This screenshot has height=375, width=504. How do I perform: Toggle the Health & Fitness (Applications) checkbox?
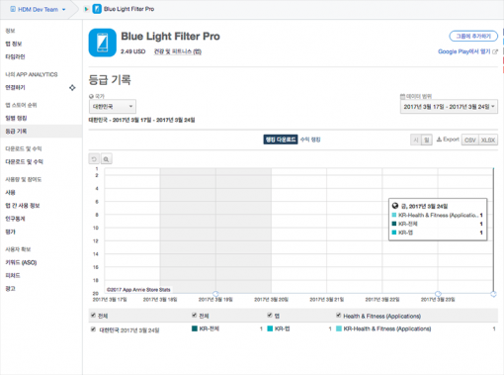(x=338, y=316)
